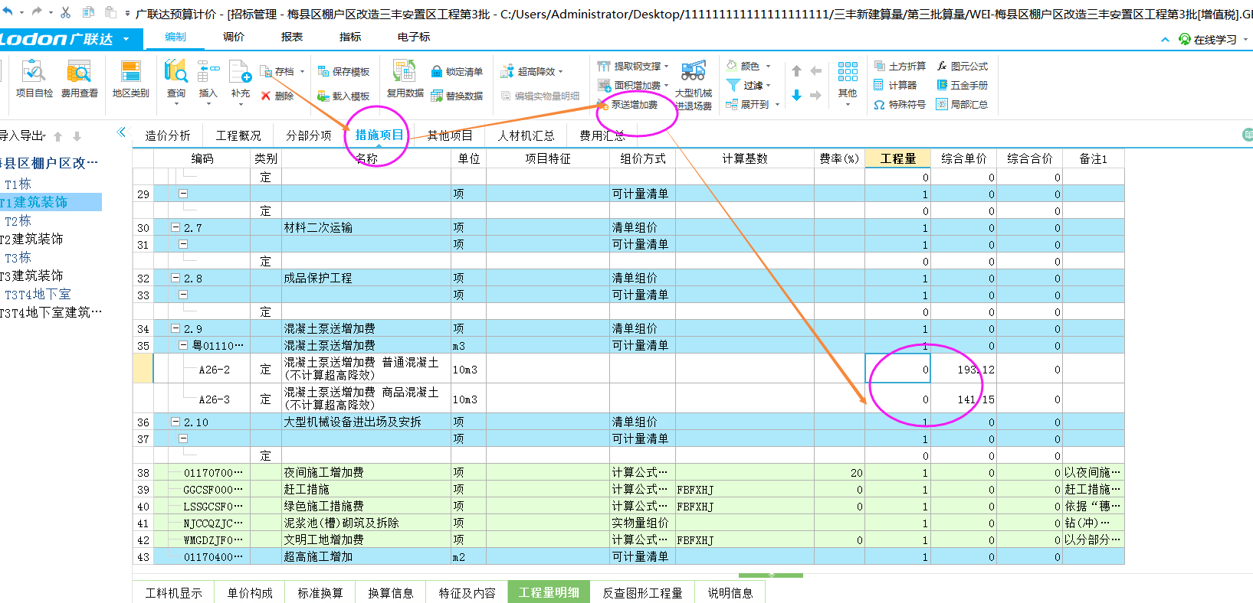Click the 存档 archive icon

pyautogui.click(x=266, y=71)
